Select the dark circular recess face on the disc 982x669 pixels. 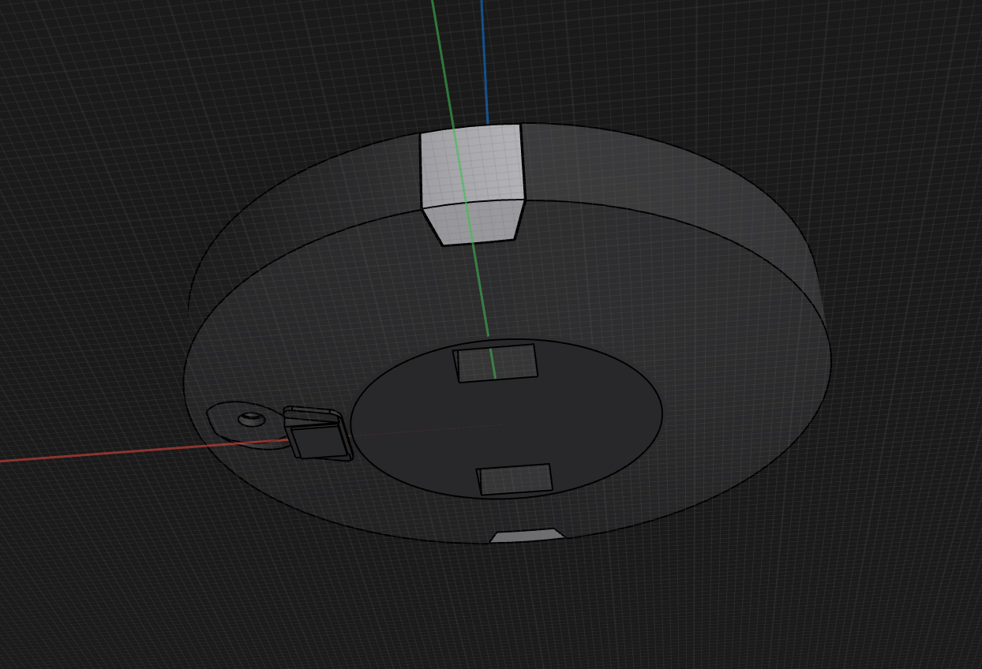pyautogui.click(x=506, y=419)
